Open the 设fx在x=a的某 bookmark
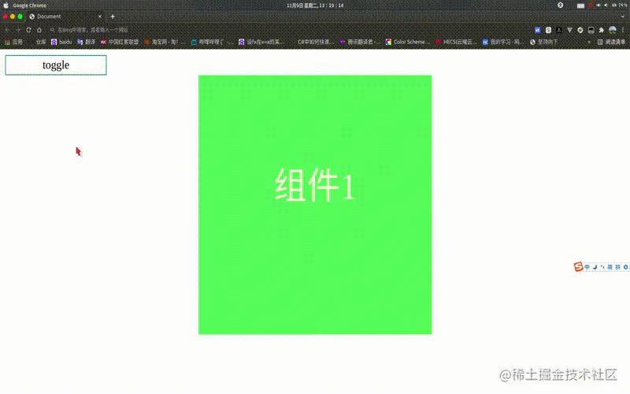 pos(261,42)
